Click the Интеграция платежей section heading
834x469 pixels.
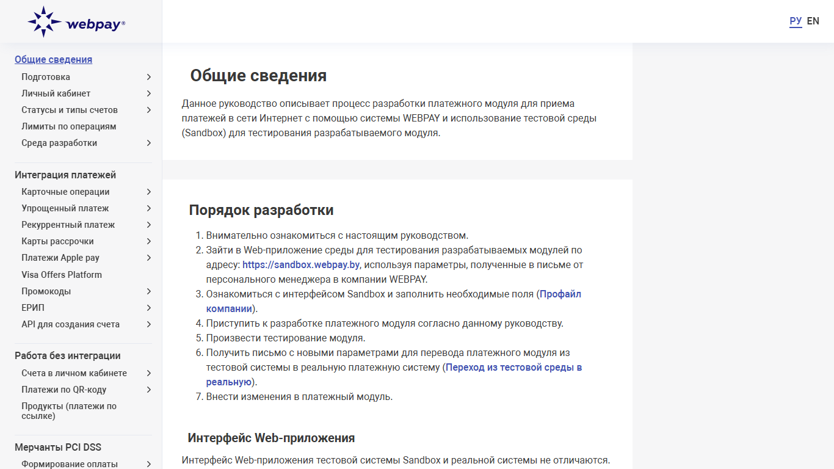pos(65,175)
